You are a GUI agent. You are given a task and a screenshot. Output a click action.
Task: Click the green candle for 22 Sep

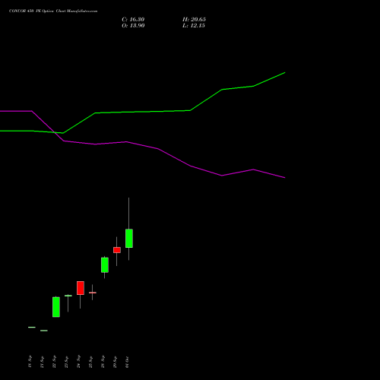pyautogui.click(x=56, y=307)
